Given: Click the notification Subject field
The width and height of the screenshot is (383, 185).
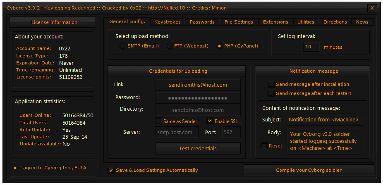Looking at the screenshot, I should pyautogui.click(x=325, y=120).
